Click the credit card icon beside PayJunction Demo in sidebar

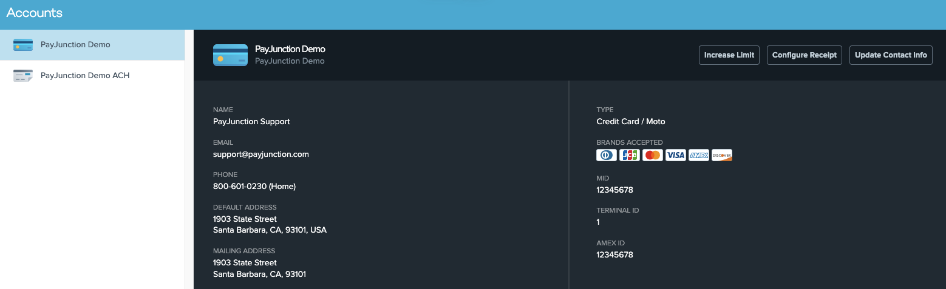pyautogui.click(x=23, y=45)
